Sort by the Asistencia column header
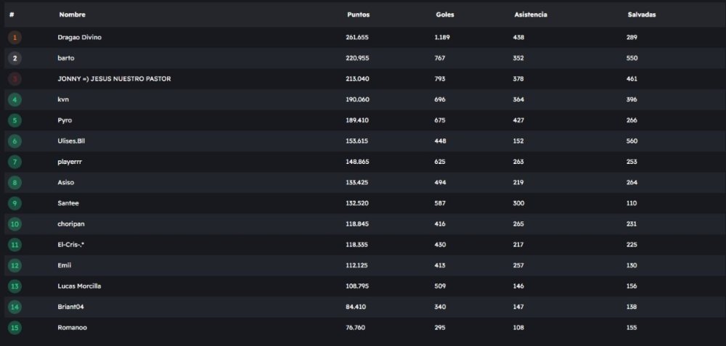The height and width of the screenshot is (346, 726). [x=531, y=15]
